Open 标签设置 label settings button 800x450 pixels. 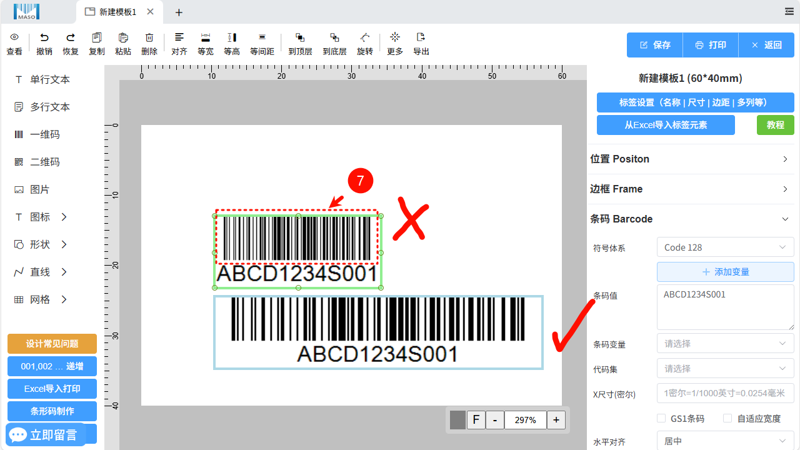pos(696,102)
